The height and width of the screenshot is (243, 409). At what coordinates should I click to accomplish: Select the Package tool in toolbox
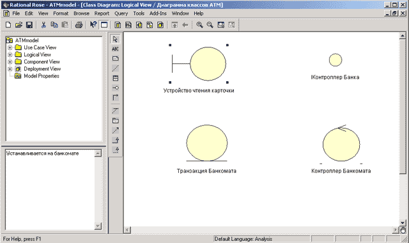[x=115, y=121]
